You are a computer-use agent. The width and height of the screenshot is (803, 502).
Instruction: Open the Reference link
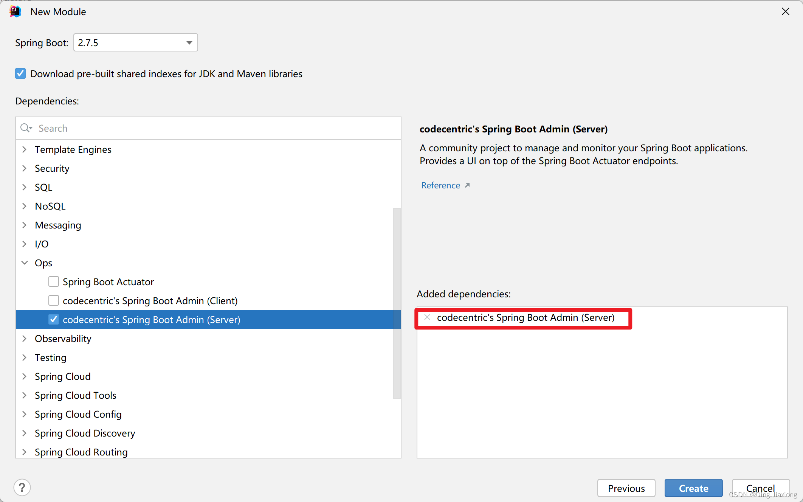click(441, 185)
